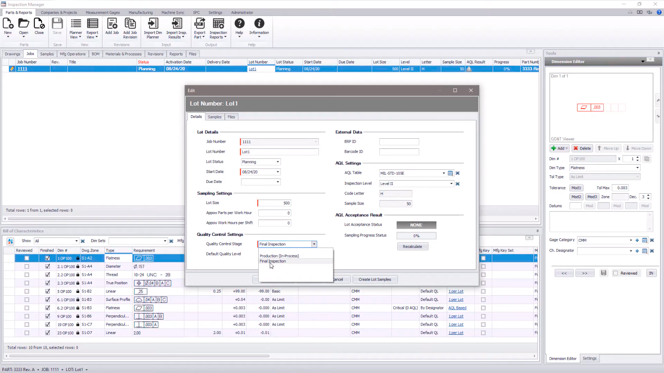This screenshot has width=664, height=373.
Task: Switch to the Samples tab in Edit dialog
Action: [x=214, y=117]
